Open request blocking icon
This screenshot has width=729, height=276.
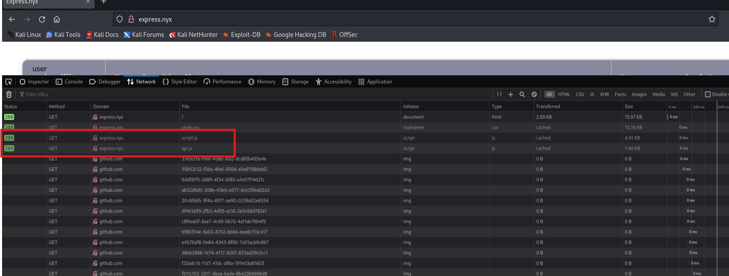(534, 95)
